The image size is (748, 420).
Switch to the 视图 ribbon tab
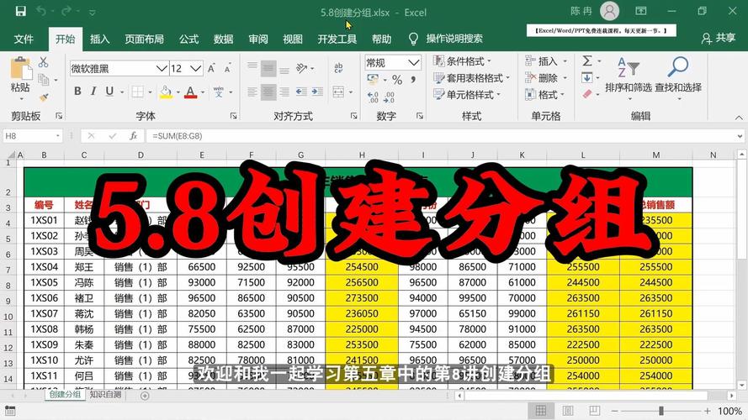click(x=293, y=39)
